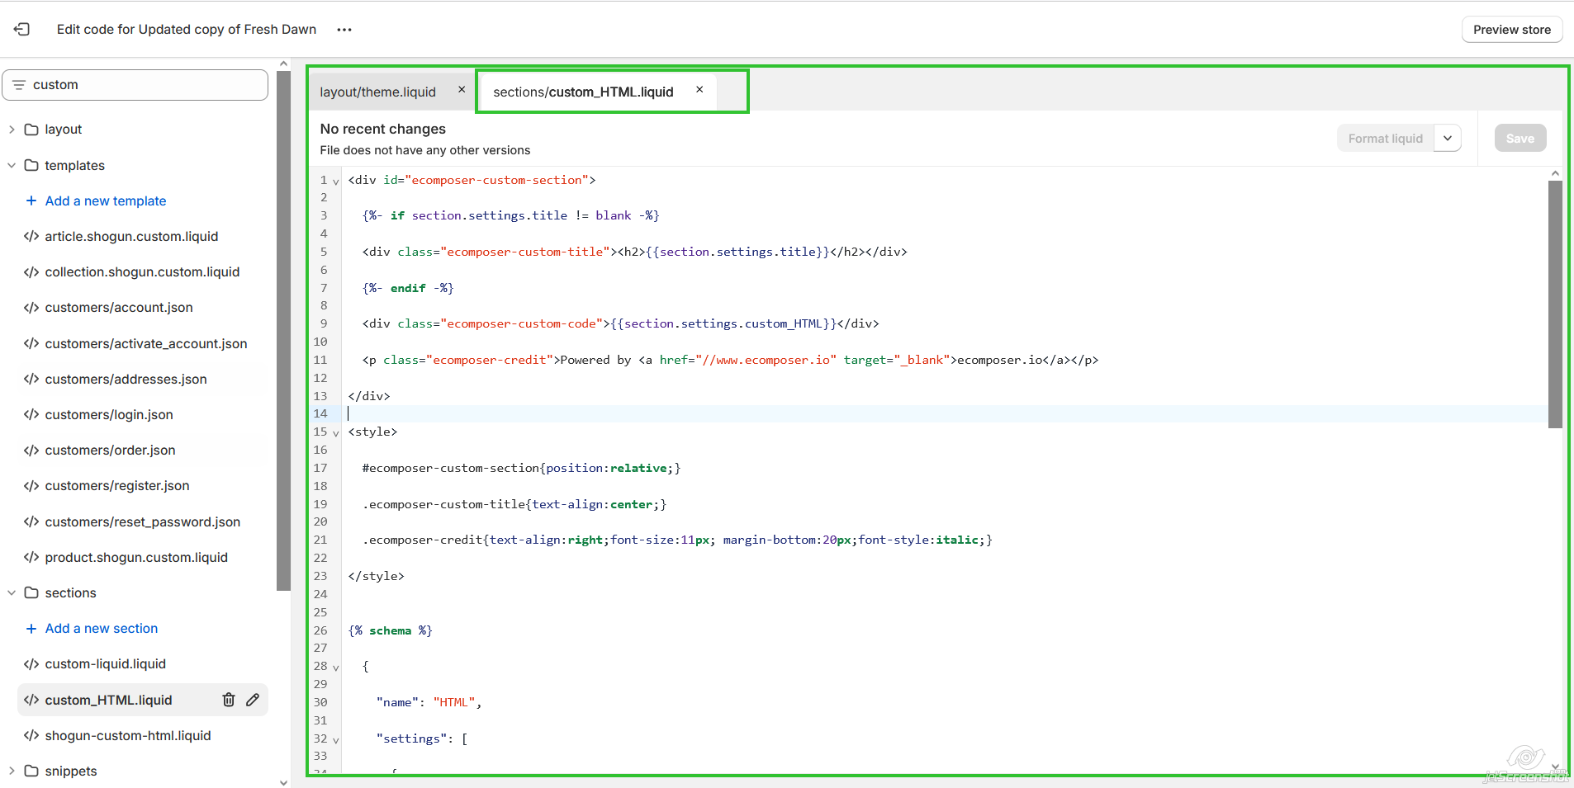Close the sections/custom_HTML.liquid tab

click(699, 90)
